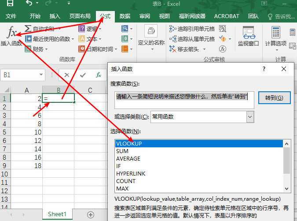Viewport: 297px width, 221px height.
Task: Expand the Name Box dropdown arrow
Action: coord(41,75)
